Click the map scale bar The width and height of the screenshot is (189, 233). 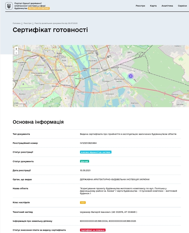20,104
